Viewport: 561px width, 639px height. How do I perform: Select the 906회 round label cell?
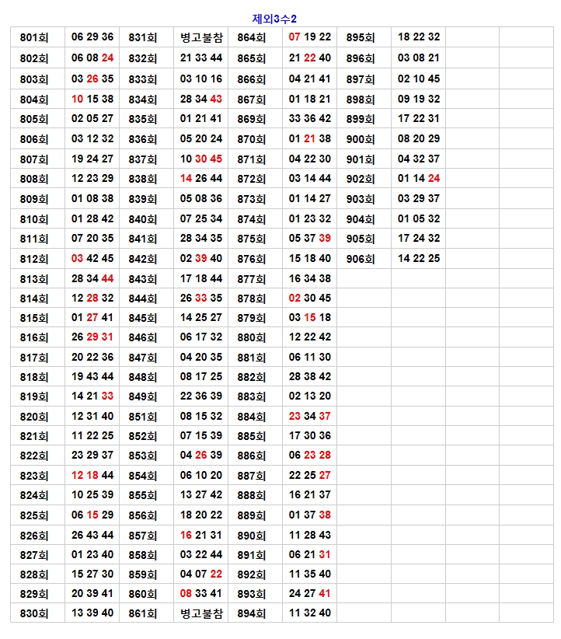[361, 259]
